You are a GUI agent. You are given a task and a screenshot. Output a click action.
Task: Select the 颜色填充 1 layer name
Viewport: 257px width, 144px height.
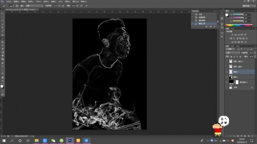244,82
